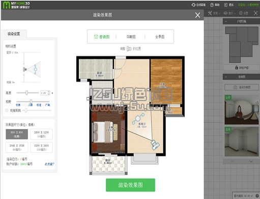Click the exit icon in top bar
The height and width of the screenshot is (199, 260).
pos(226,5)
